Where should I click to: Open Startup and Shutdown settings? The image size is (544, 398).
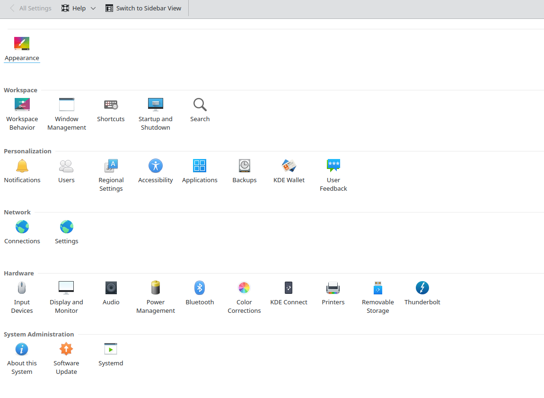tap(155, 105)
